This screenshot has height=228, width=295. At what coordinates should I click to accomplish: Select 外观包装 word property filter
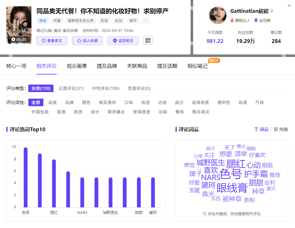40,112
